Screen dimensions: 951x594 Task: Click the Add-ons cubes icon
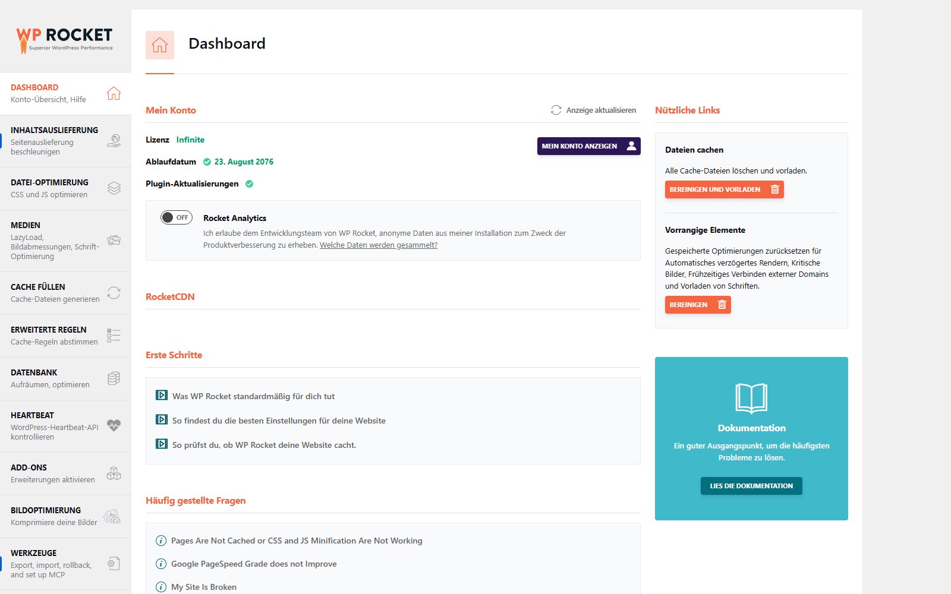click(114, 473)
